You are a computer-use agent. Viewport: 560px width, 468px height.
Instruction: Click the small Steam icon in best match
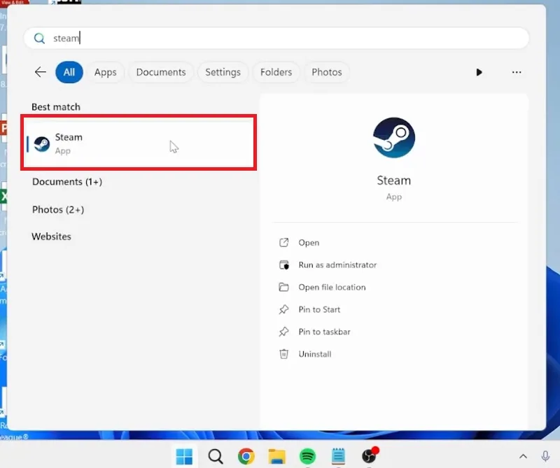(42, 144)
